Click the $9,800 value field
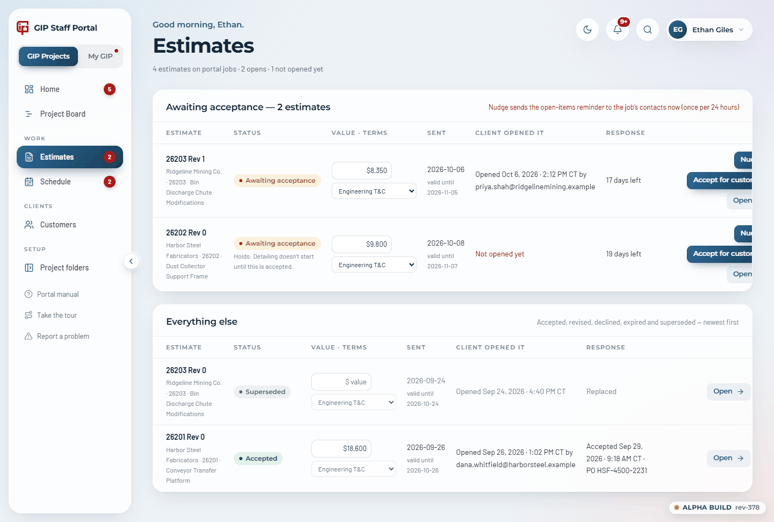 click(362, 244)
